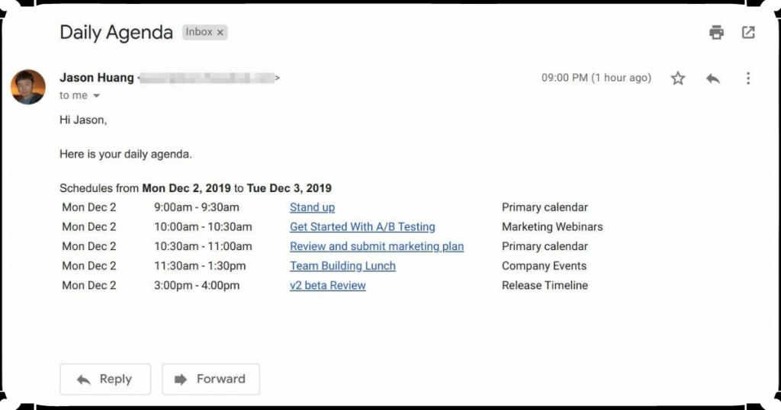Viewport: 781px width, 410px height.
Task: Remove the Inbox label with the X
Action: pos(220,33)
